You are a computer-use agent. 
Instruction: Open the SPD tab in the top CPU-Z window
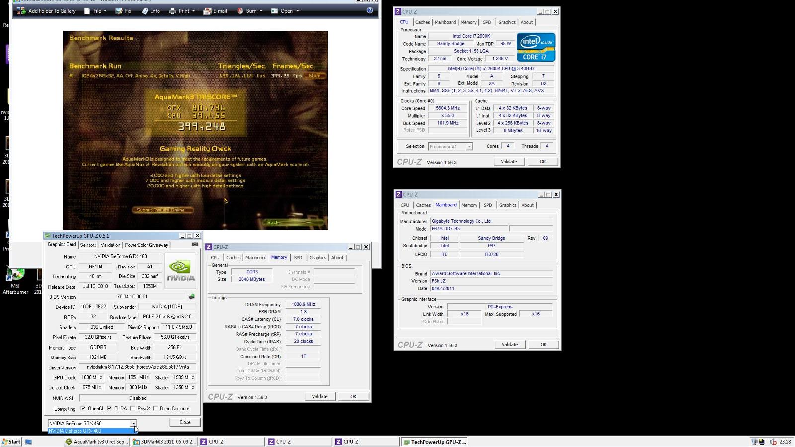coord(487,22)
